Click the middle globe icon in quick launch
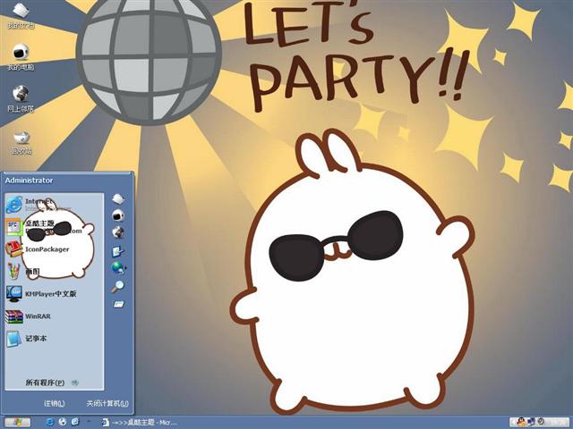Screen dimensions: 573x429 (63, 422)
